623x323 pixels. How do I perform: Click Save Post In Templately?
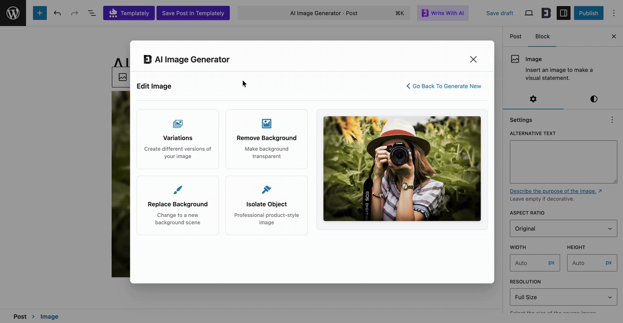(193, 13)
